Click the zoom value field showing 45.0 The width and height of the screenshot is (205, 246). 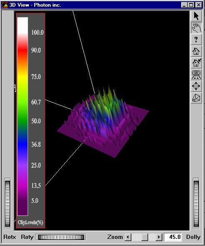coord(173,237)
